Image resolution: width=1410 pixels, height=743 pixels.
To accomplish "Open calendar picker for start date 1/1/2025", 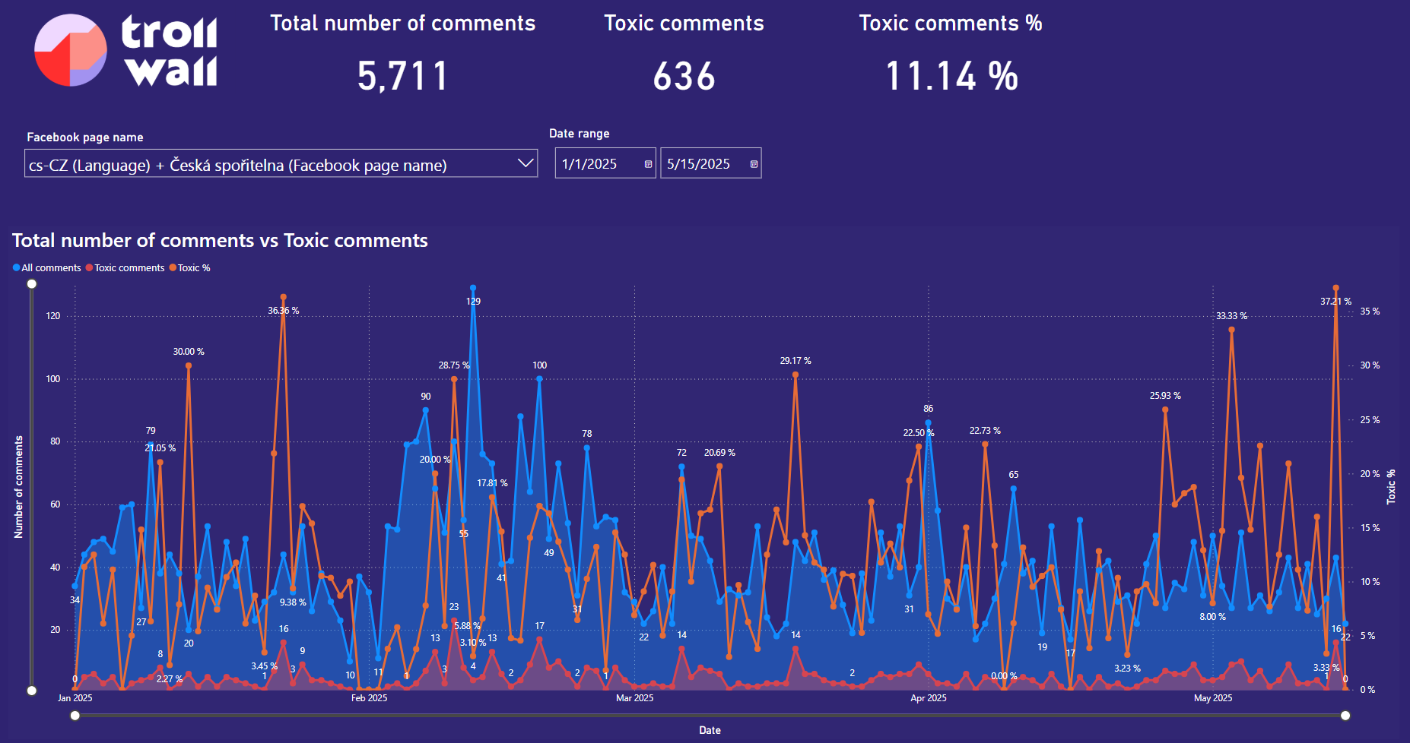I will (648, 164).
